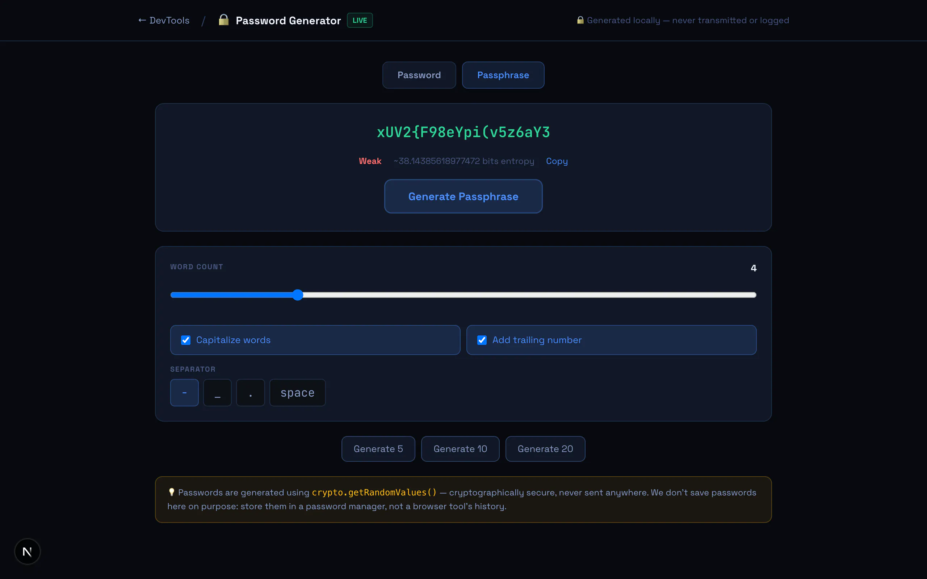Click the lock icon beside Generated locally notice
927x579 pixels.
point(580,20)
